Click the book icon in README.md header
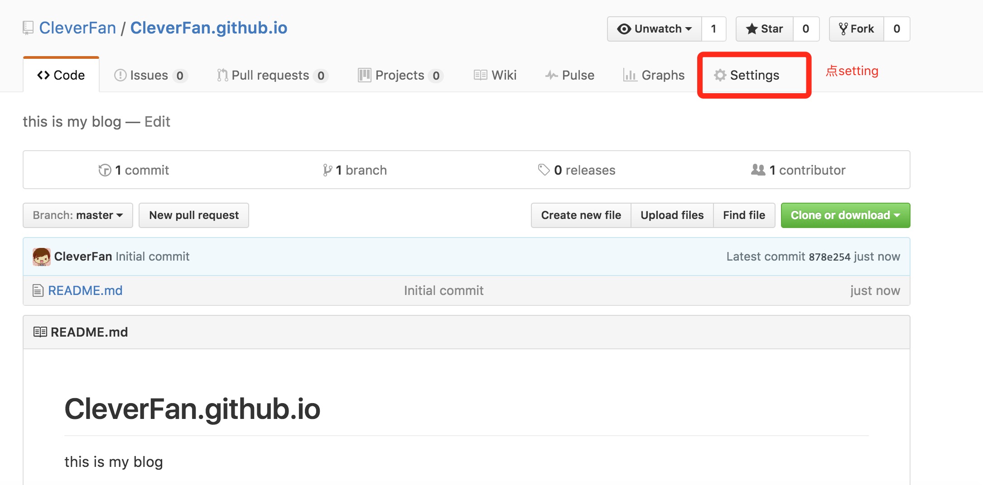 40,332
